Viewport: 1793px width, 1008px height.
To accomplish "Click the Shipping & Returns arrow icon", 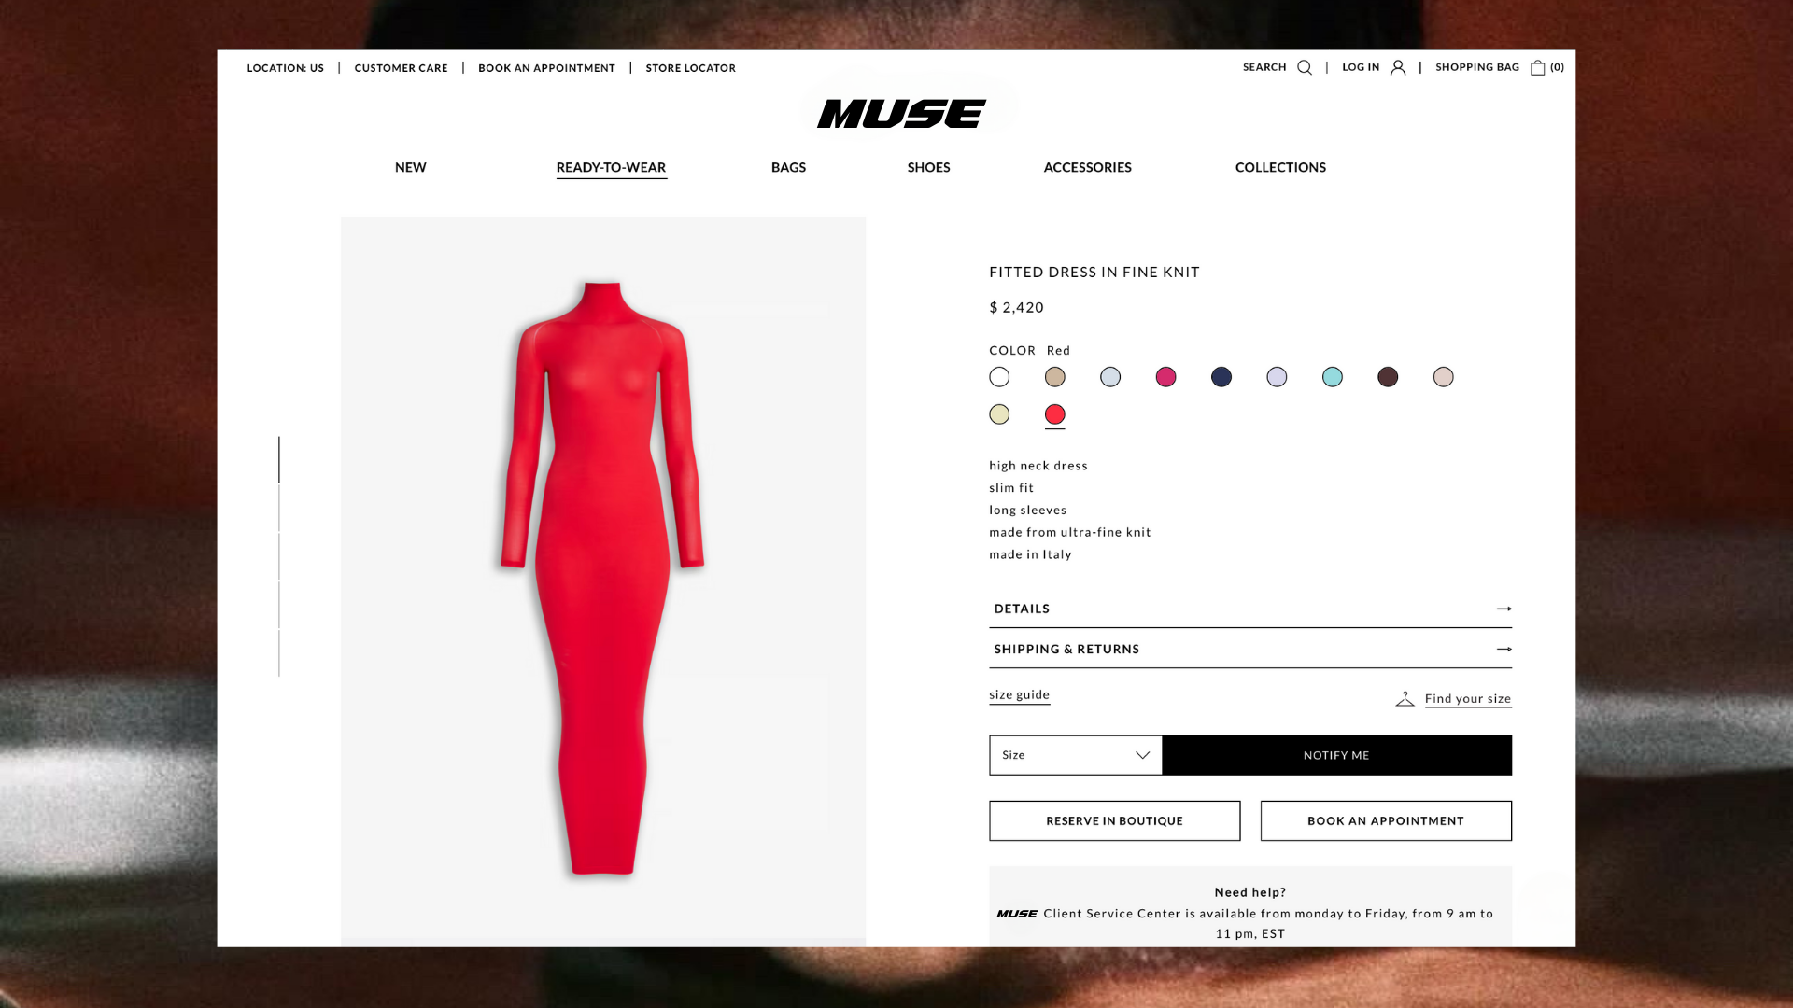I will pyautogui.click(x=1504, y=649).
